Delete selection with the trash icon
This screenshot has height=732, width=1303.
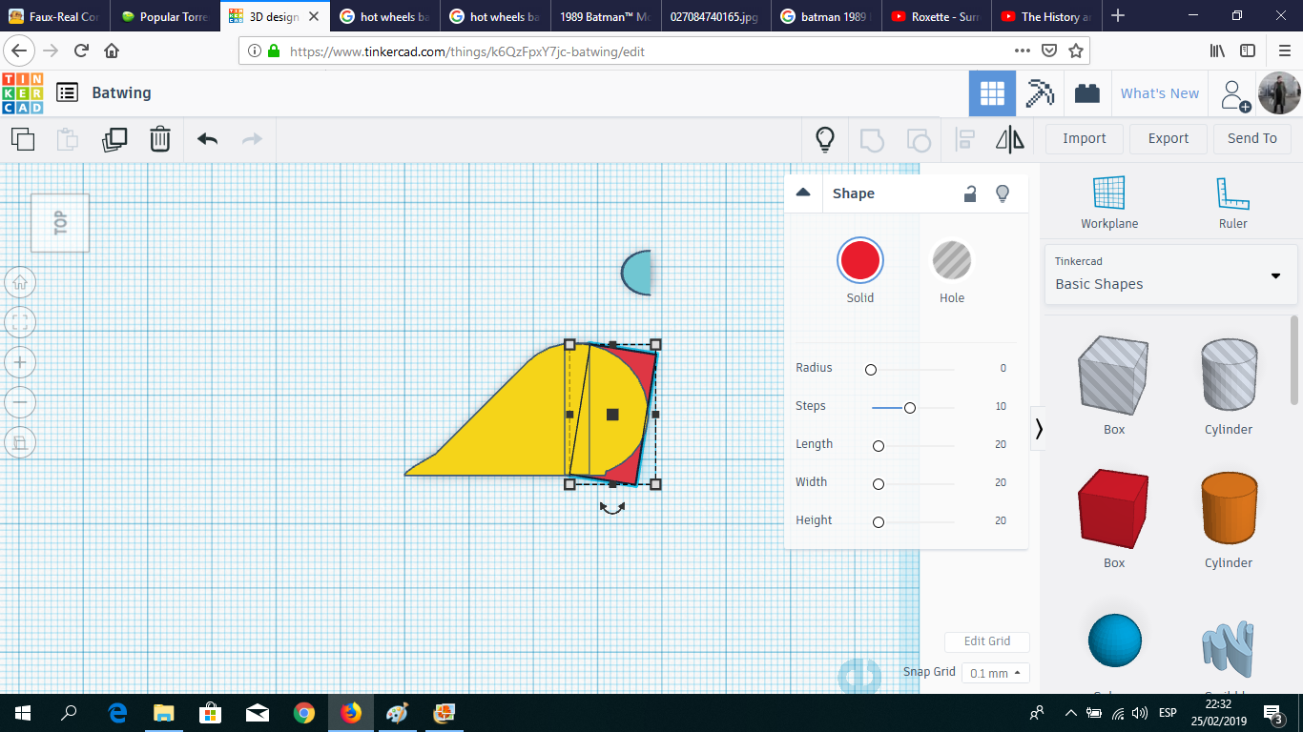point(160,139)
